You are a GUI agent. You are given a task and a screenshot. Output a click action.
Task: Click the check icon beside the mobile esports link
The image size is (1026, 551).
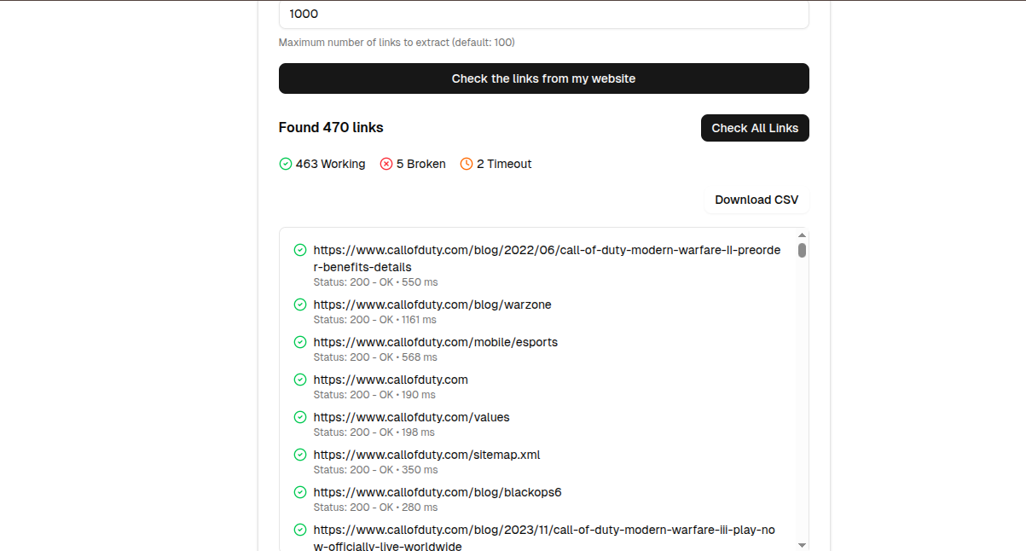(x=300, y=342)
